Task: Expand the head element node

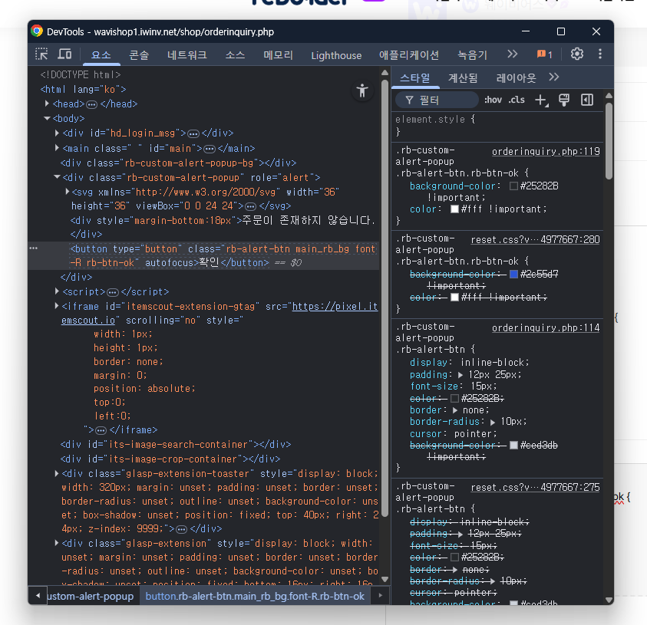Action: (47, 104)
